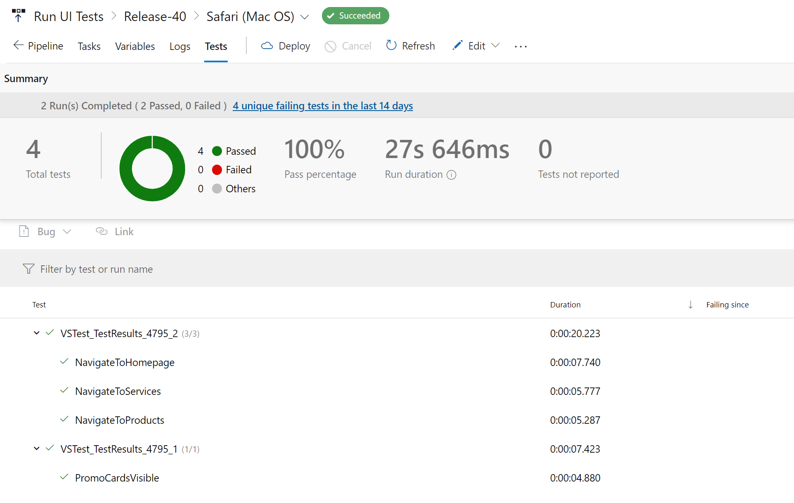Click the filter funnel icon
This screenshot has height=503, width=794.
(29, 269)
